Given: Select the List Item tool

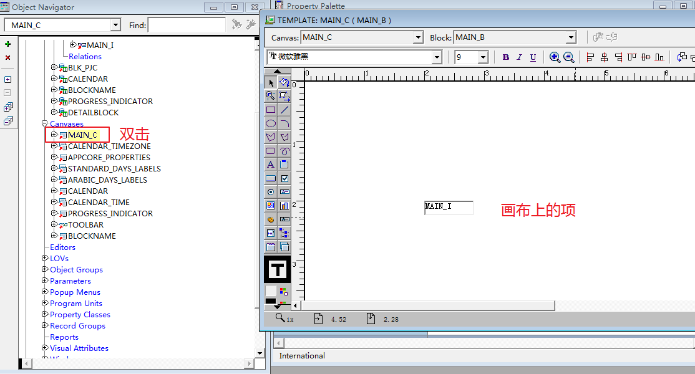Looking at the screenshot, I should (271, 233).
